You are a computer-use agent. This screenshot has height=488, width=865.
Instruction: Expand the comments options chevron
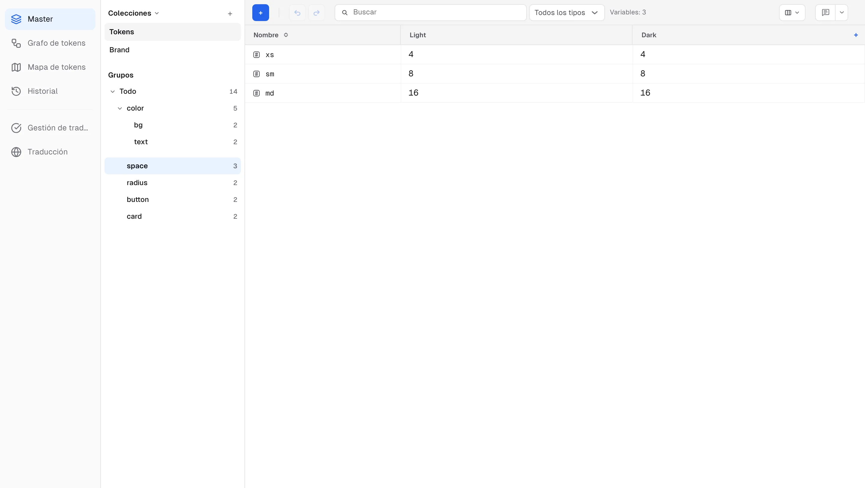tap(842, 13)
